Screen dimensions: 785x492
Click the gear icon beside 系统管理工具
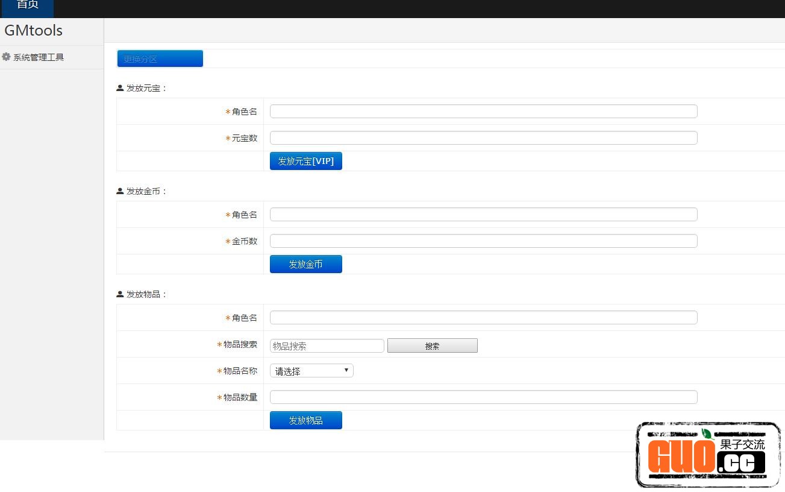click(x=7, y=57)
